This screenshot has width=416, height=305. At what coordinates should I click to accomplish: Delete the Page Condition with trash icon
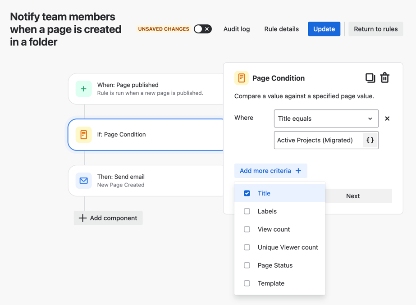pos(385,78)
